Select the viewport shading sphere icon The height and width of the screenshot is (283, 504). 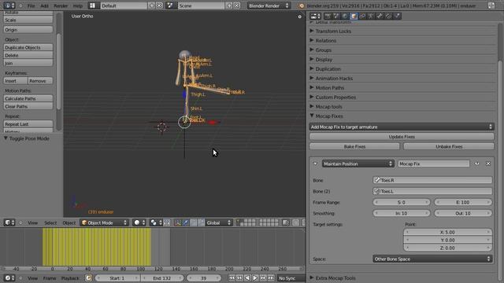click(x=139, y=222)
